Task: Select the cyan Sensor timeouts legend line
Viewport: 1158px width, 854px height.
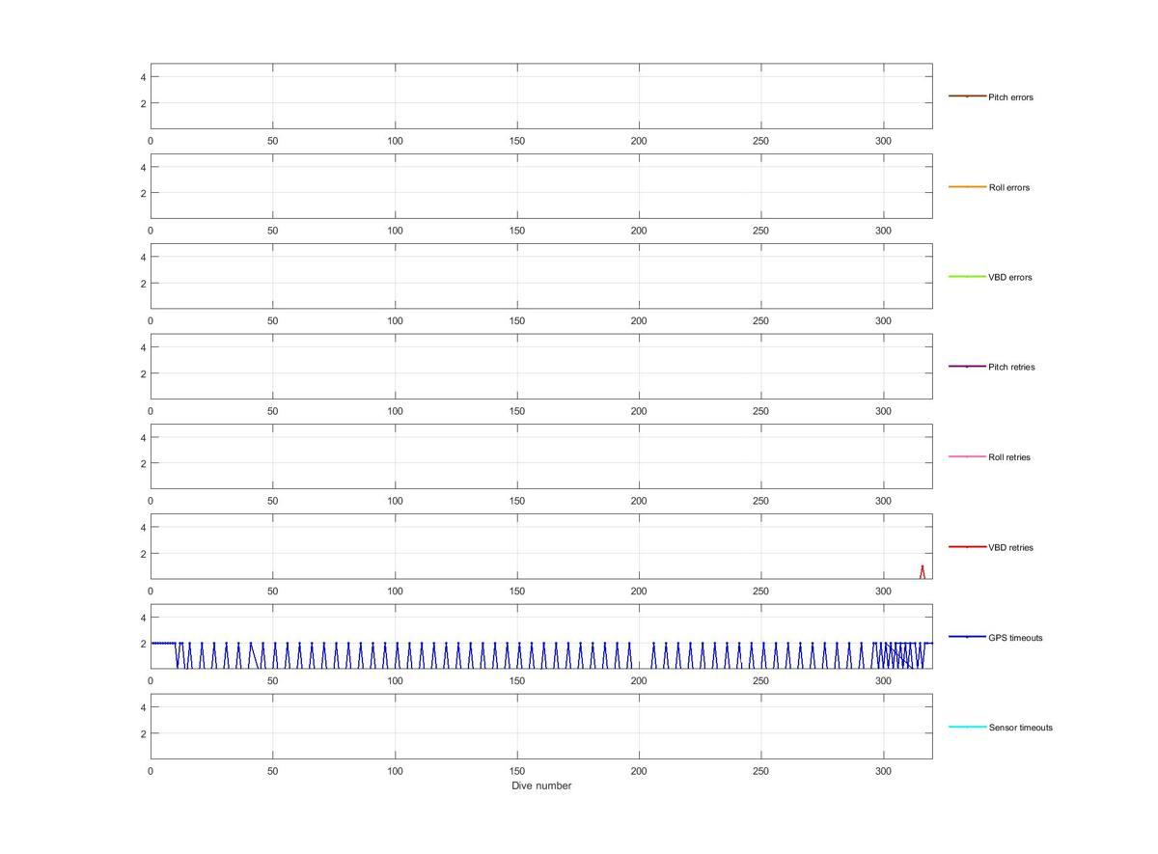Action: click(967, 727)
